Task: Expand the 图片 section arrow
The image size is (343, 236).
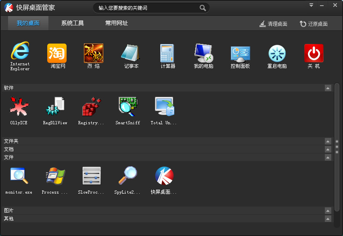Action: click(x=328, y=211)
